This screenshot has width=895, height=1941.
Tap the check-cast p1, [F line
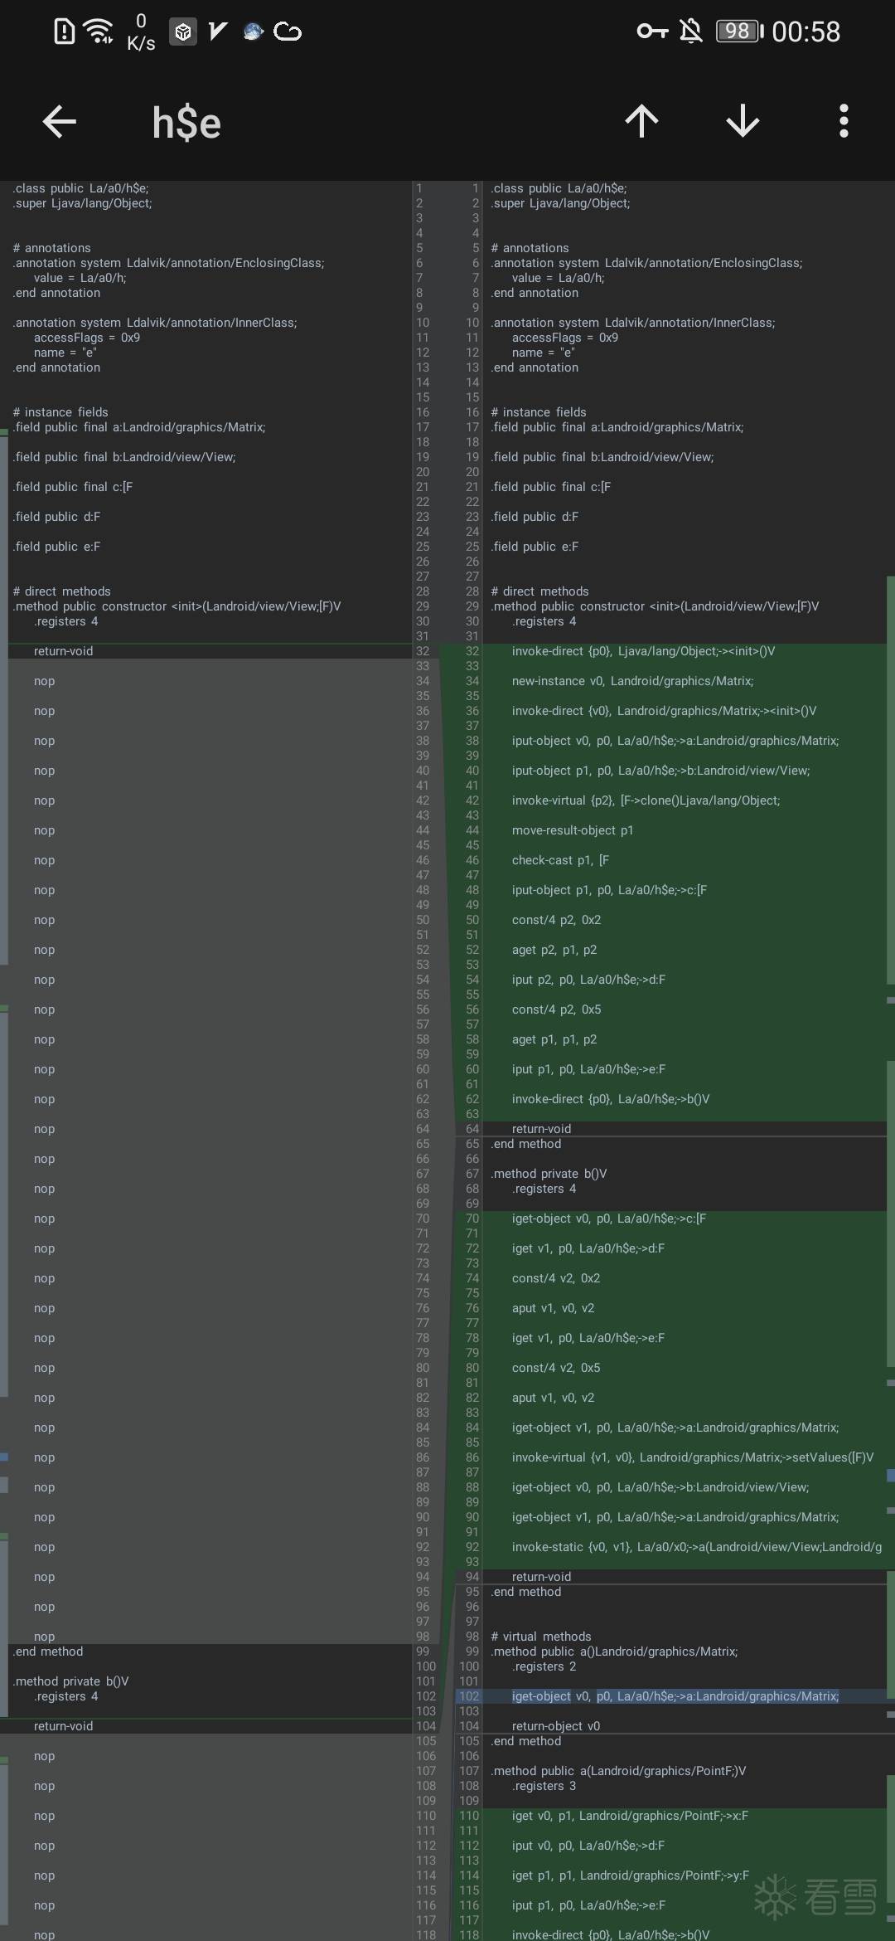(560, 860)
